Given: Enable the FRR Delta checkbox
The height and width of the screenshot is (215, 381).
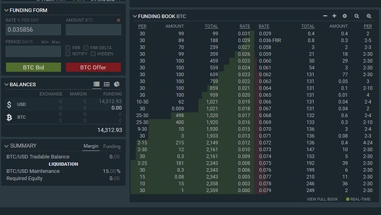Looking at the screenshot, I should click(x=86, y=47).
